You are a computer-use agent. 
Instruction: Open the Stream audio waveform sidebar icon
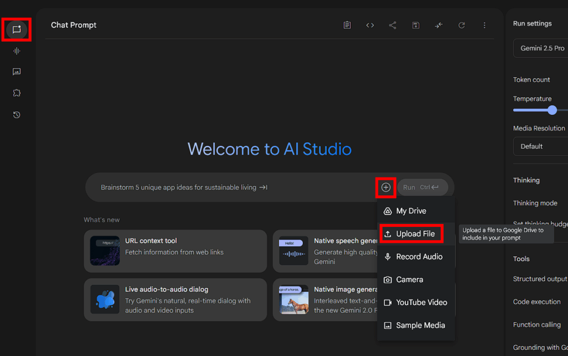pyautogui.click(x=17, y=51)
